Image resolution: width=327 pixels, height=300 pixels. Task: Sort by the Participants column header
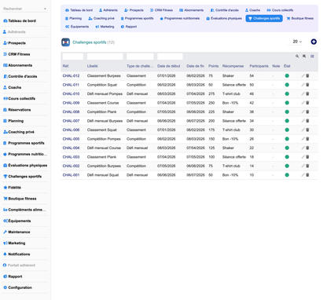(259, 66)
